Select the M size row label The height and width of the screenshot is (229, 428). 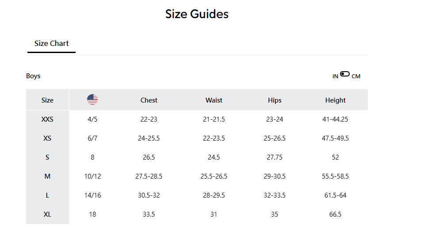point(47,176)
